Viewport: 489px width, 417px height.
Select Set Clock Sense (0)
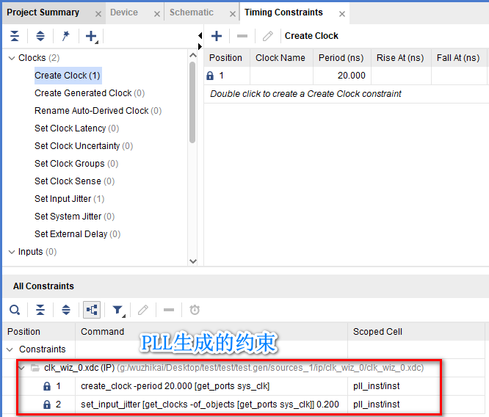(x=75, y=181)
